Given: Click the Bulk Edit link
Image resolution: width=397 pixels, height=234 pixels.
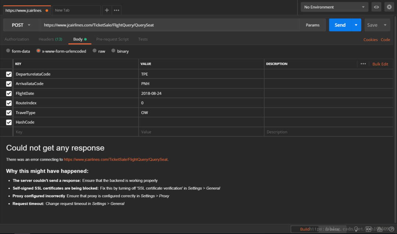Looking at the screenshot, I should [x=380, y=64].
